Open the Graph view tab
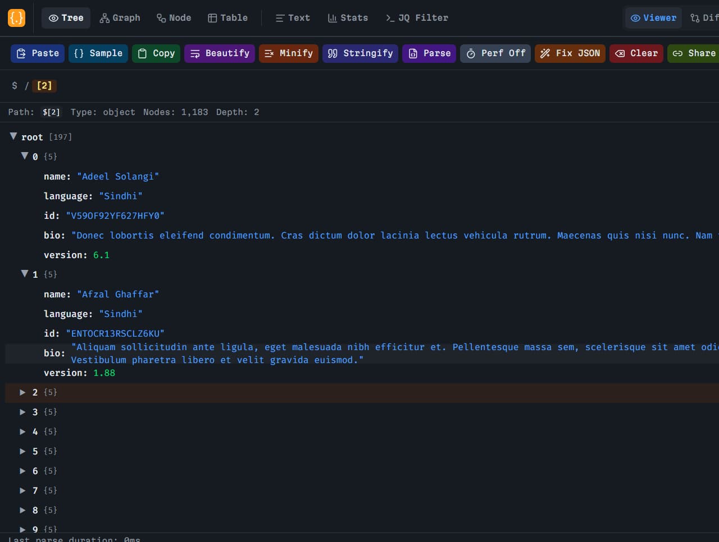Viewport: 719px width, 542px height. [120, 18]
